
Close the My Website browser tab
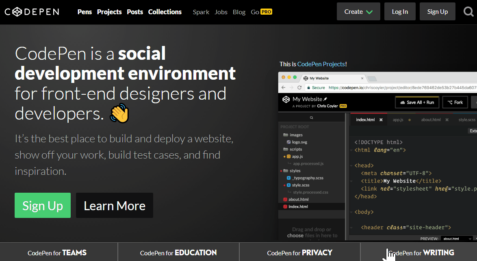(362, 78)
